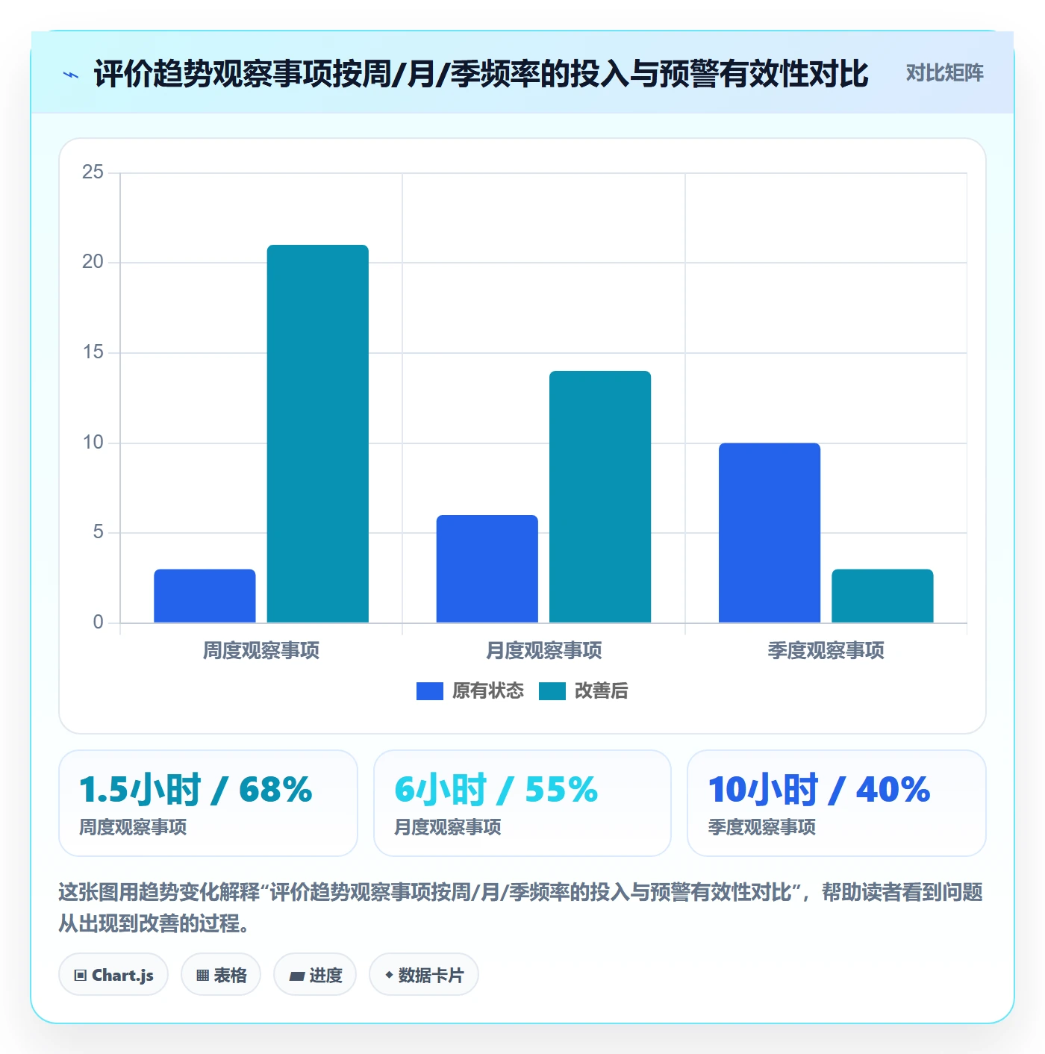
Task: Click the 改善后 legend label
Action: pos(601,691)
